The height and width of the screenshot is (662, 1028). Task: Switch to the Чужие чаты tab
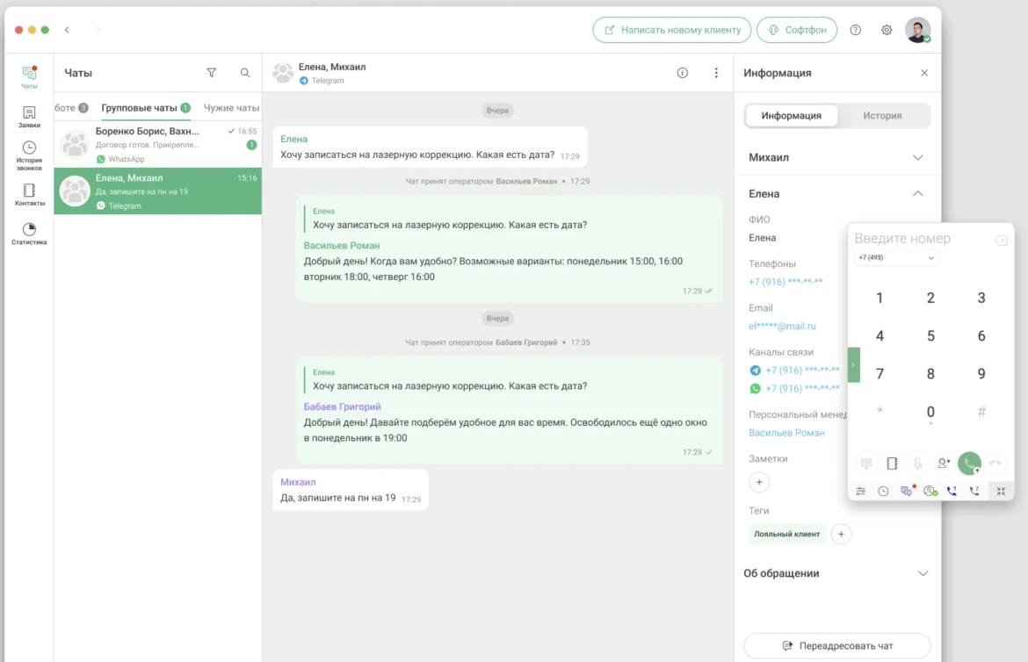(x=231, y=108)
